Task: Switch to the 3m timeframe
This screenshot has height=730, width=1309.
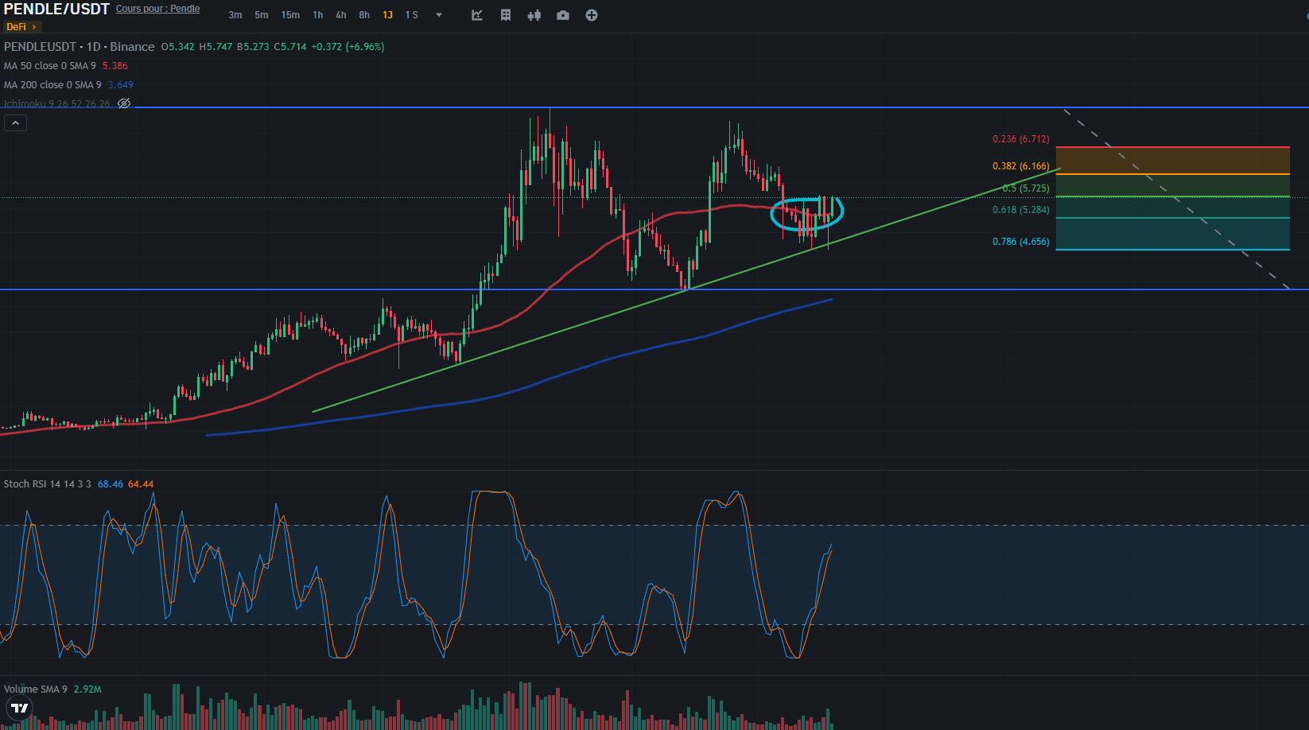Action: click(235, 15)
